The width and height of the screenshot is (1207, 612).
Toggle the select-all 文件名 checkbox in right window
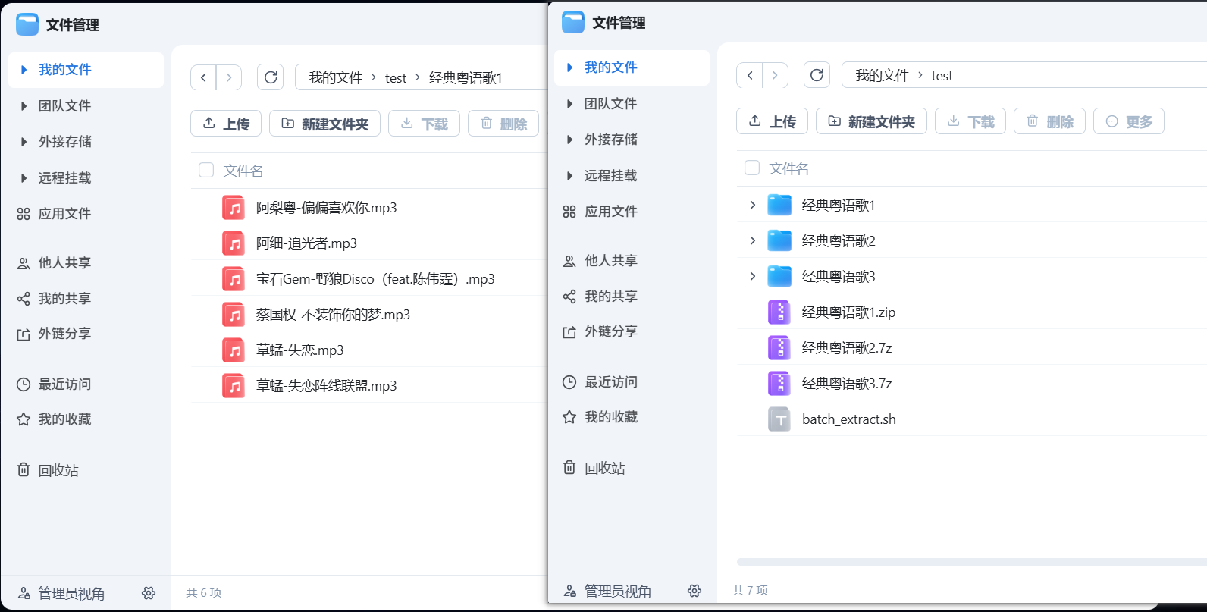(x=752, y=168)
